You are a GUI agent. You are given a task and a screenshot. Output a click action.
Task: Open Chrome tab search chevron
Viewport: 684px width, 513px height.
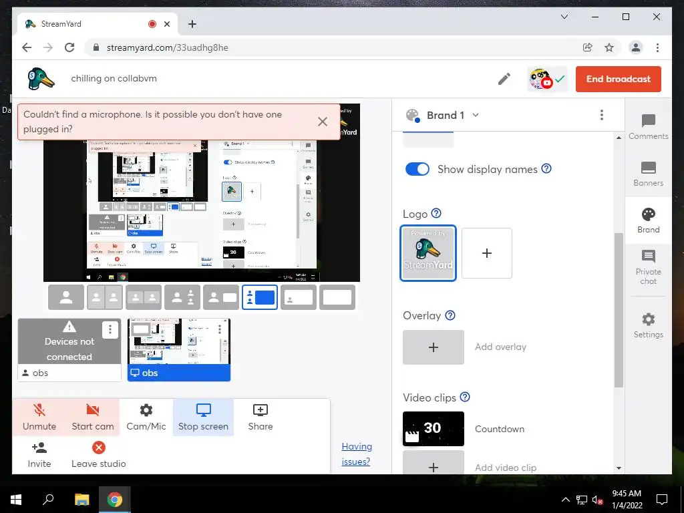click(564, 17)
